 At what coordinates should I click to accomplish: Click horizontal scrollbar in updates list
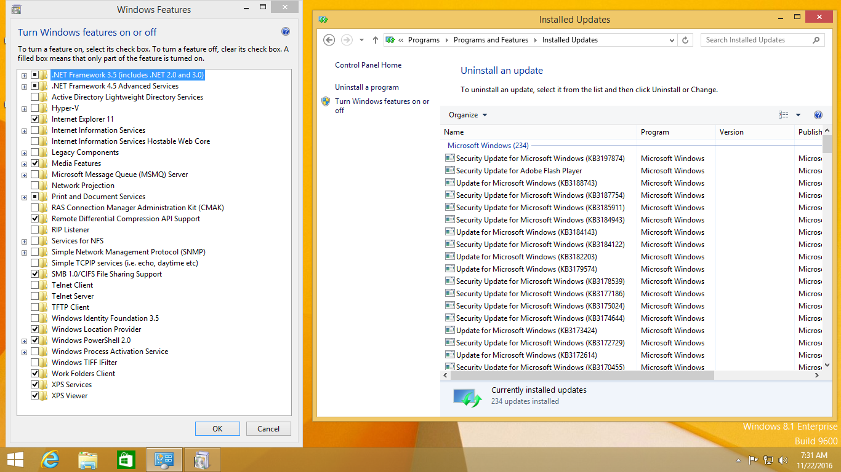click(582, 375)
